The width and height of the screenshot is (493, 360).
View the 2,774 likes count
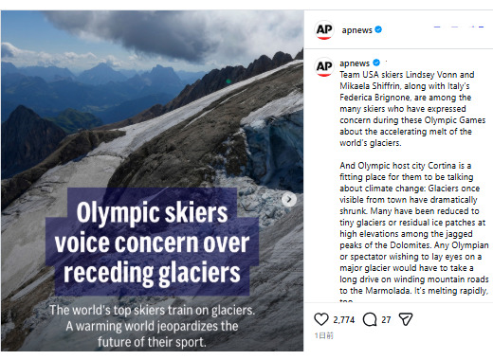[344, 320]
